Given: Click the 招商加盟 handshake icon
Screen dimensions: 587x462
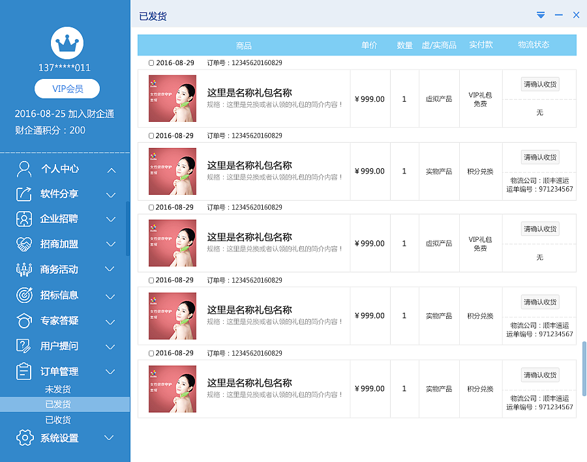Looking at the screenshot, I should [x=24, y=244].
